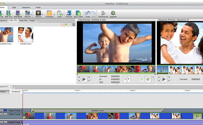Image resolution: width=203 pixels, height=125 pixels.
Task: Toggle list view icon in media bin
Action: [x=73, y=24]
